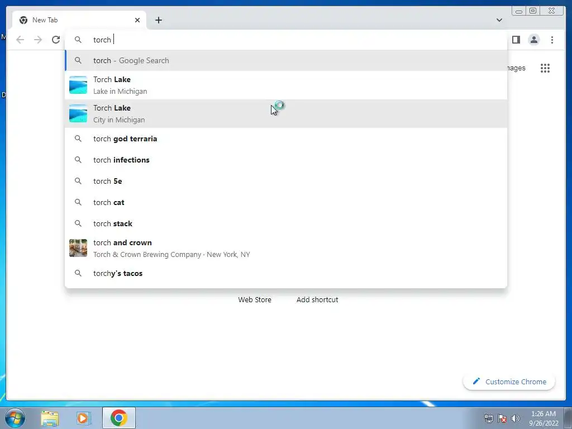572x429 pixels.
Task: Click the browser forward arrow
Action: pos(38,40)
